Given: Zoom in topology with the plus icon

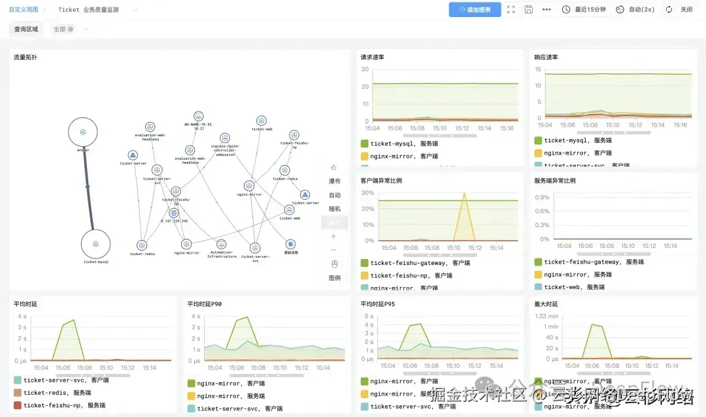Looking at the screenshot, I should (x=333, y=236).
